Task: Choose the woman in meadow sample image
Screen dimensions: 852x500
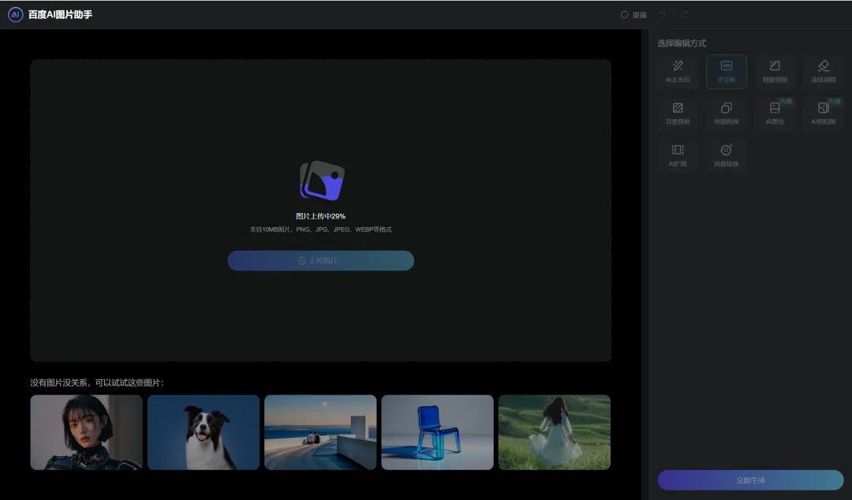Action: point(555,432)
